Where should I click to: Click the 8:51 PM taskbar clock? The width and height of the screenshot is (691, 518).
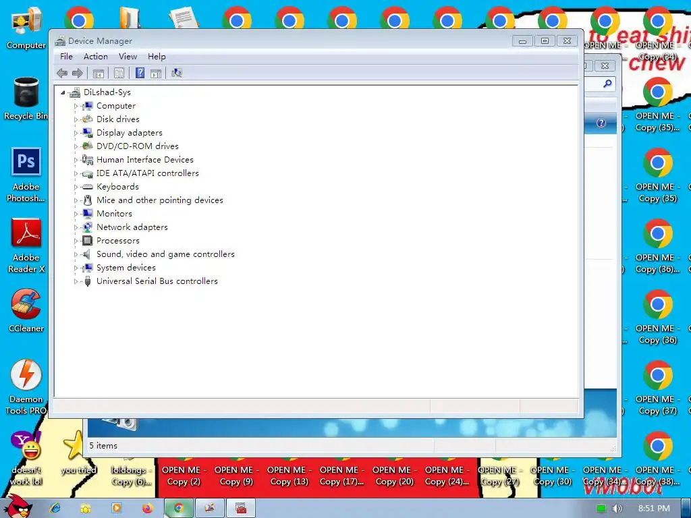point(654,509)
